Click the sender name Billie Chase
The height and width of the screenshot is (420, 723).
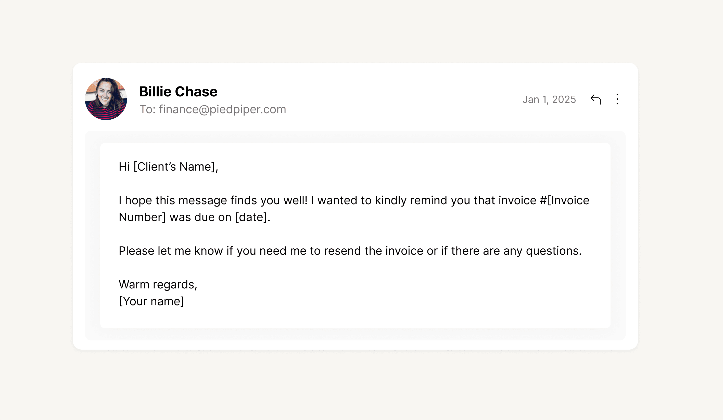(x=178, y=92)
